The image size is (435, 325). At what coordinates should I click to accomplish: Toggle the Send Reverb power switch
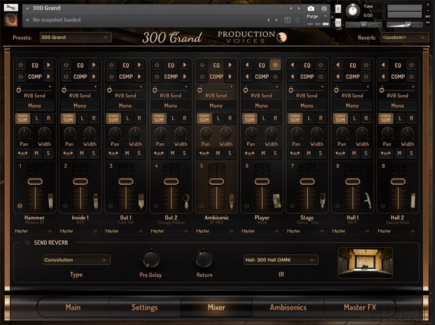(28, 243)
